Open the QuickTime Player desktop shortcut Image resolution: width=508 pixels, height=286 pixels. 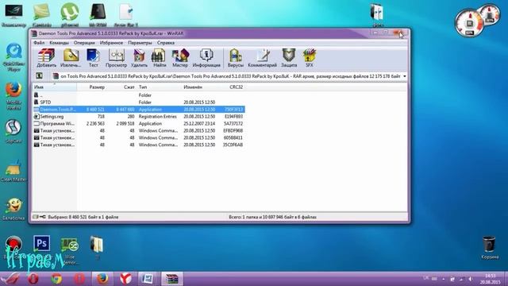[x=13, y=56]
